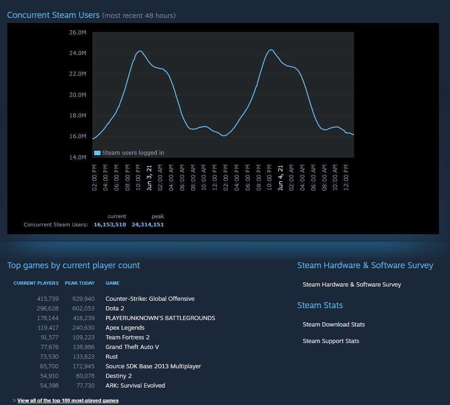Image resolution: width=450 pixels, height=405 pixels.
Task: Click the Steam Stats section heading
Action: (x=320, y=305)
